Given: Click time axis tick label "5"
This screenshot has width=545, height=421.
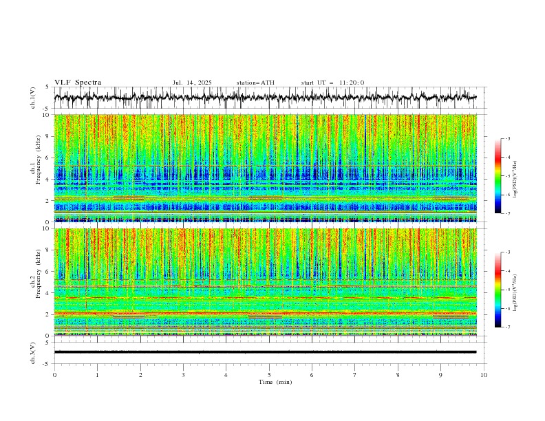Looking at the screenshot, I should coord(269,375).
